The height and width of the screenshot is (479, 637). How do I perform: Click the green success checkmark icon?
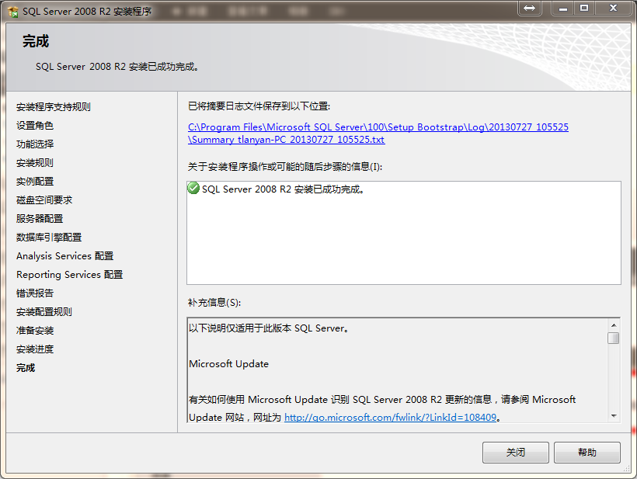tap(193, 189)
